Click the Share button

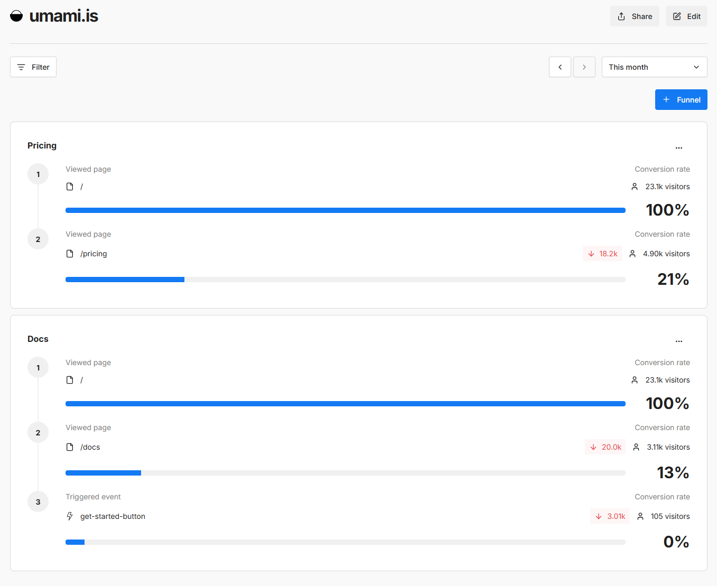point(635,16)
